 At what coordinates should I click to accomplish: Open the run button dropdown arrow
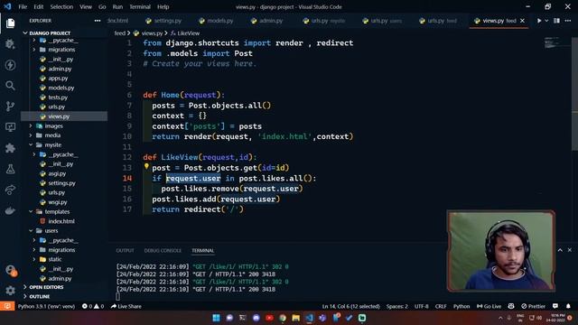click(546, 21)
